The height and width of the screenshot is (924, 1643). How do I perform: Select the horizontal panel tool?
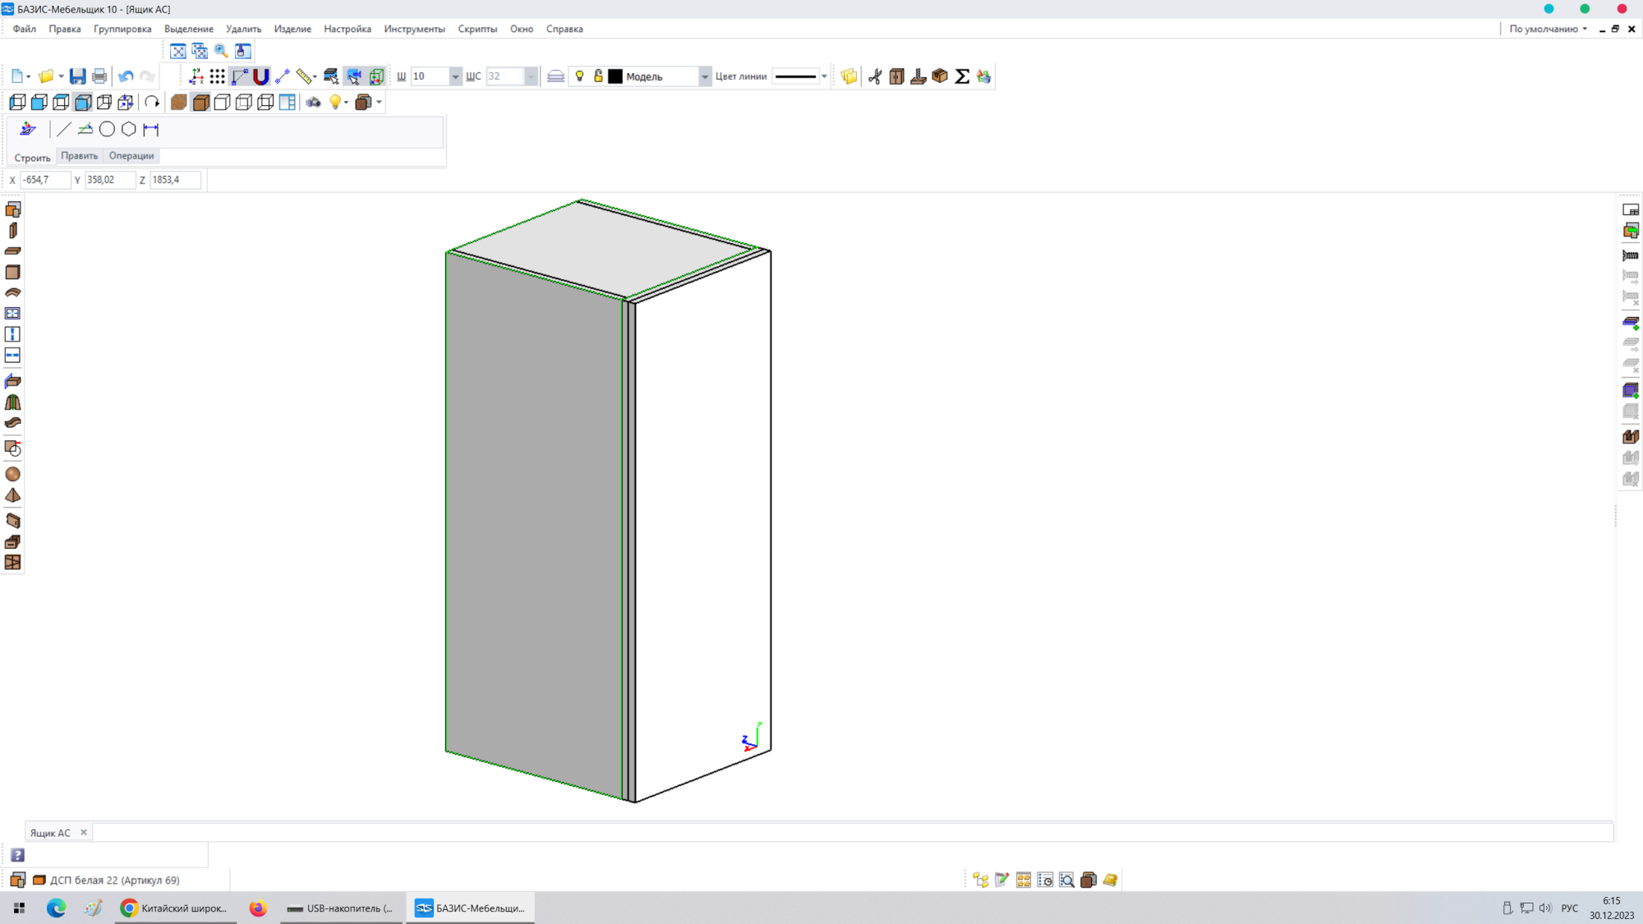point(13,251)
